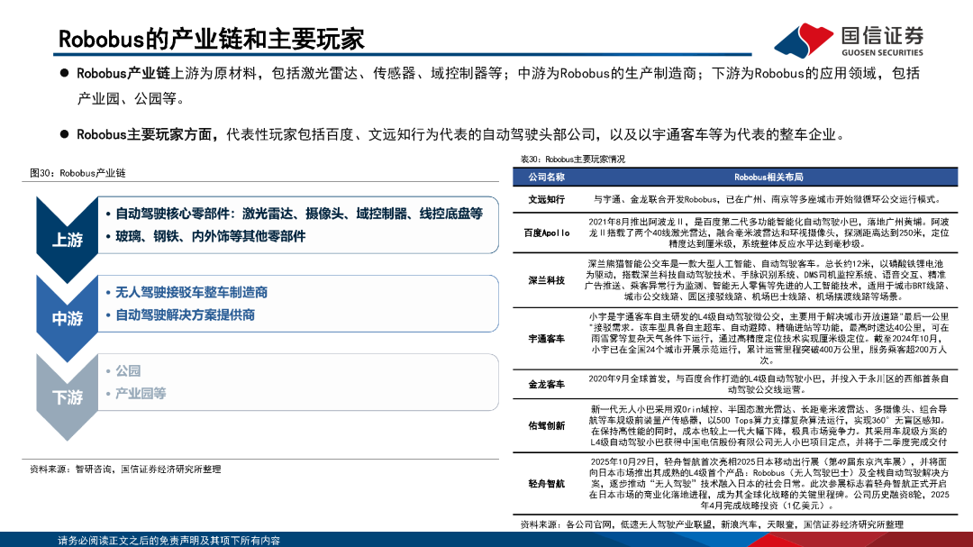
Task: Click the 表30：Robobus主要玩家情况 caption
Action: coord(572,160)
